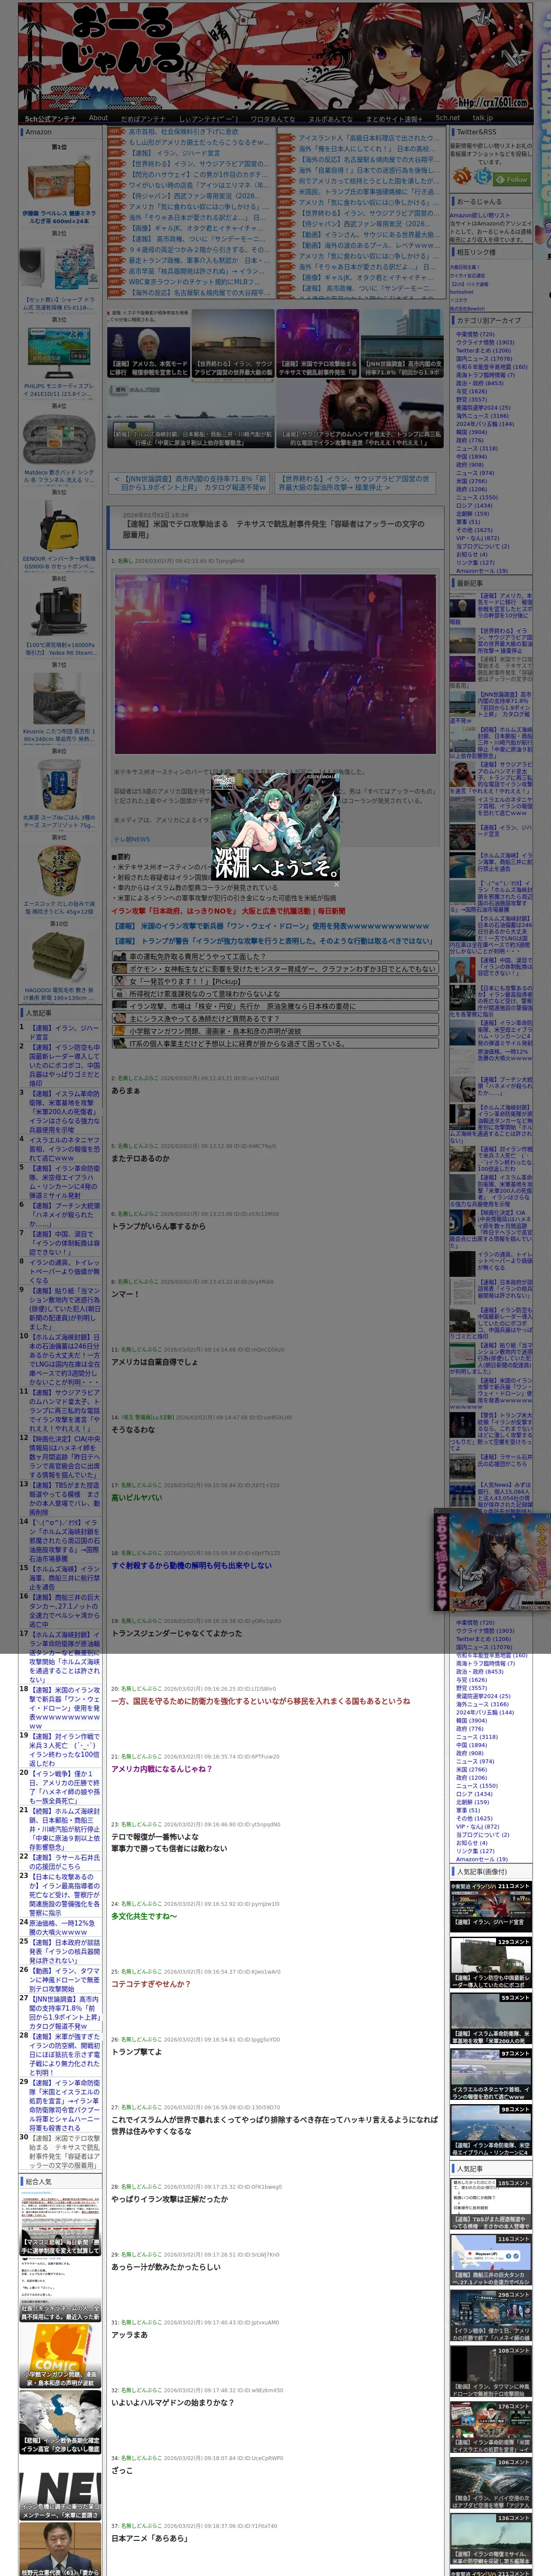The width and height of the screenshot is (551, 2576).
Task: Open だめぽアンテナ in the navigation bar
Action: pyautogui.click(x=142, y=119)
